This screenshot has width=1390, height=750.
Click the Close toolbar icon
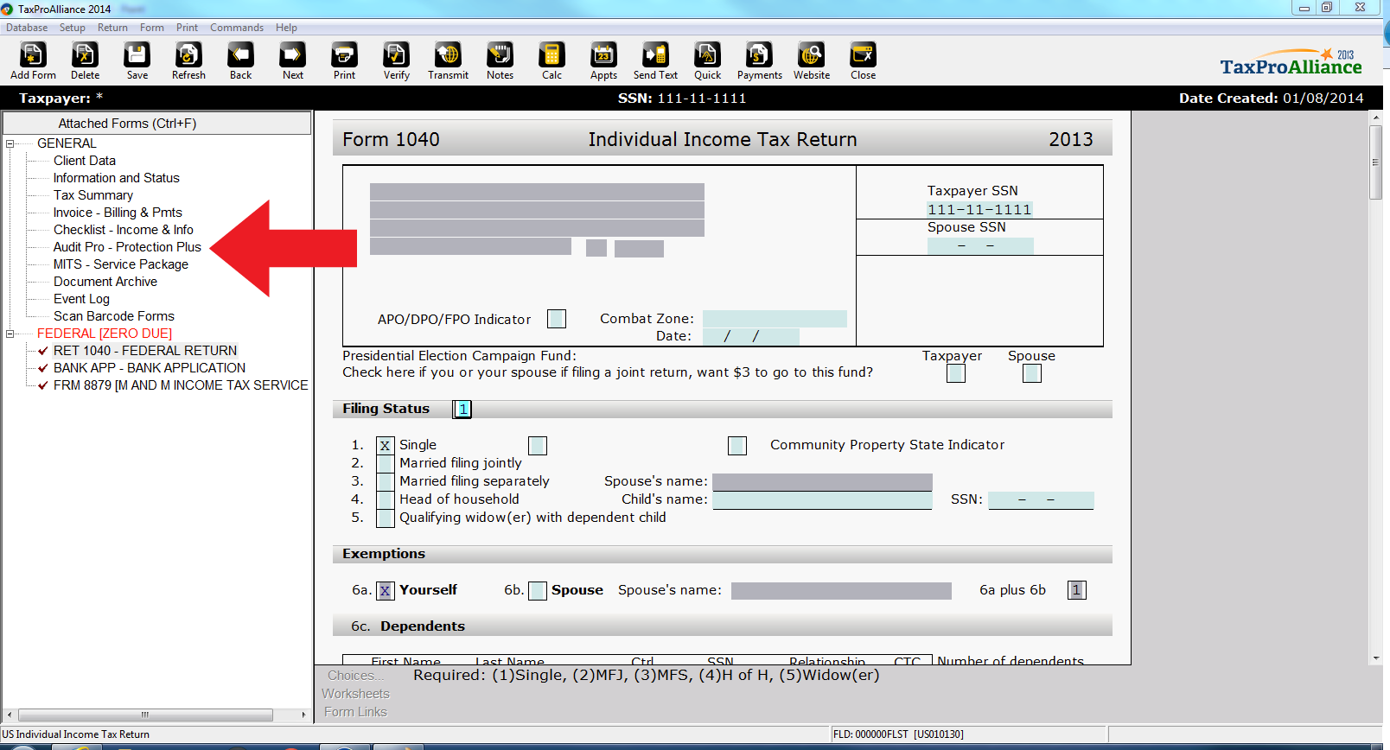pyautogui.click(x=863, y=61)
